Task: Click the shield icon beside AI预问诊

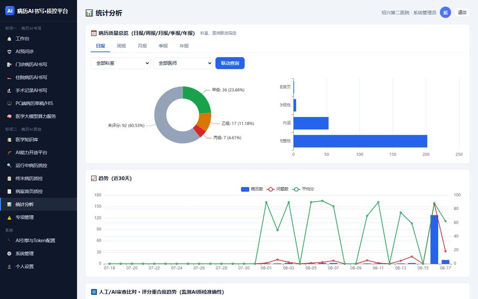Action: [9, 52]
